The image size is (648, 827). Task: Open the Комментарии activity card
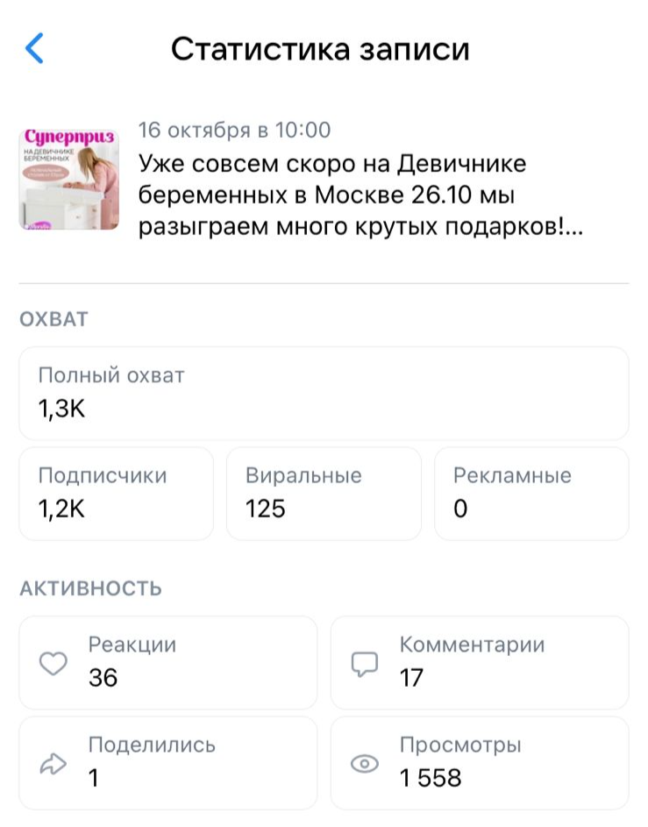click(x=480, y=663)
